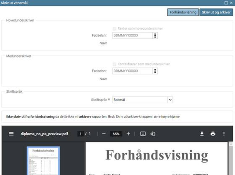The height and width of the screenshot is (175, 235).
Task: Open PDF viewer more actions menu
Action: [x=224, y=134]
